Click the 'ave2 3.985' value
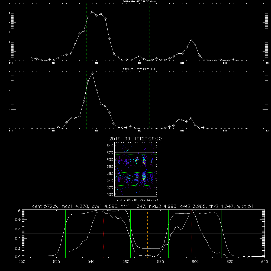 [x=193, y=206]
